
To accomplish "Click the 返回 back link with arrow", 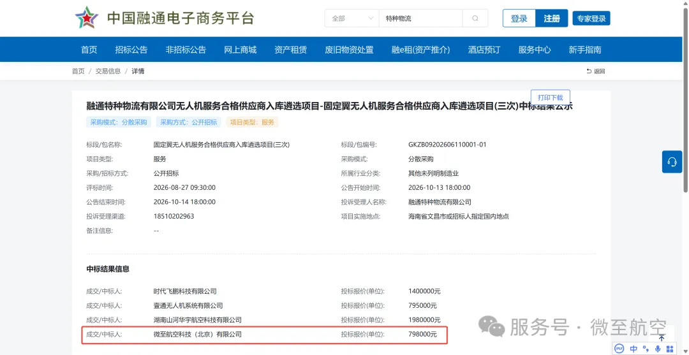I will (x=596, y=71).
